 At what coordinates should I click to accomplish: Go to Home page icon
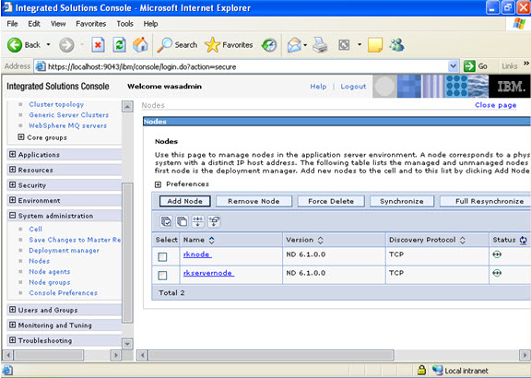[140, 44]
